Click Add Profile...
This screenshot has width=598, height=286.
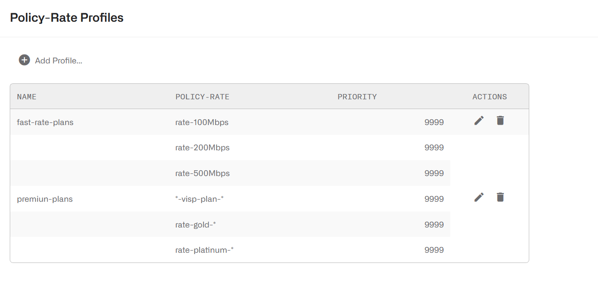(x=58, y=60)
